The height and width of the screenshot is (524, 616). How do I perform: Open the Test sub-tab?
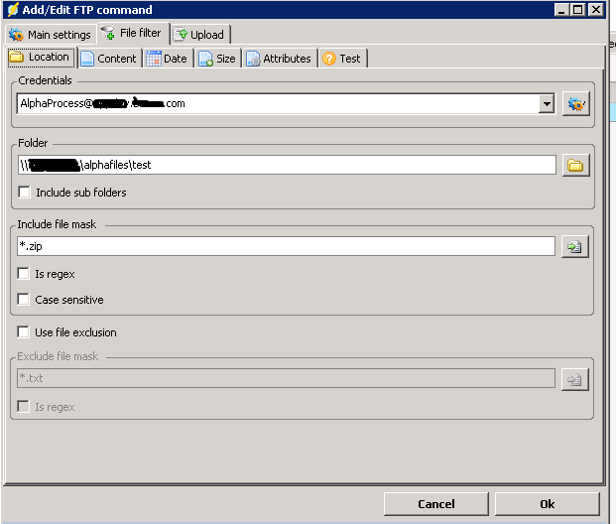click(341, 59)
